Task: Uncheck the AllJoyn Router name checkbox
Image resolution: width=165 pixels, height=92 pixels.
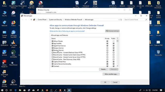Action: tap(52, 41)
